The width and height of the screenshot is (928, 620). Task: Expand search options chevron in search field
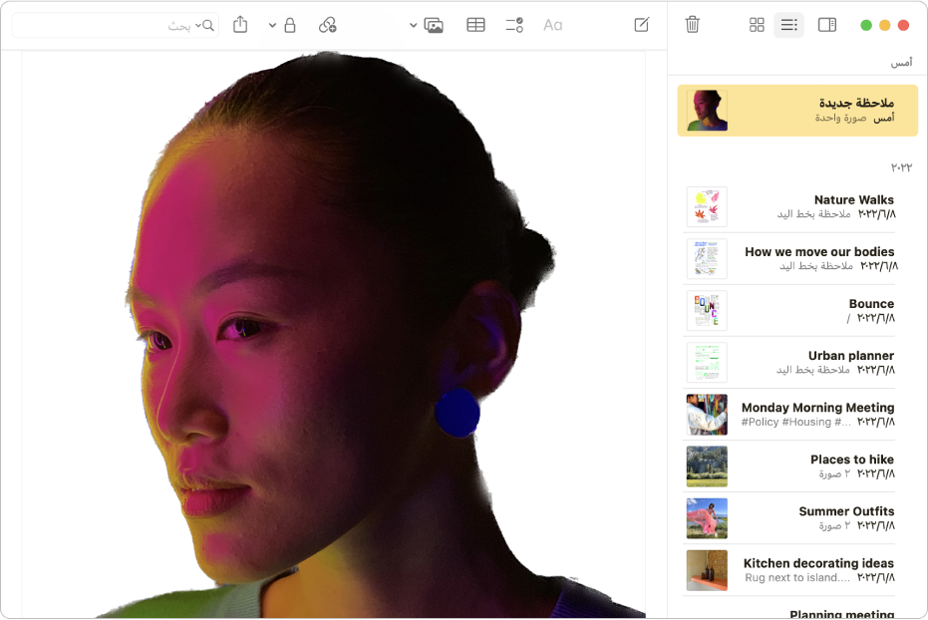click(x=197, y=25)
